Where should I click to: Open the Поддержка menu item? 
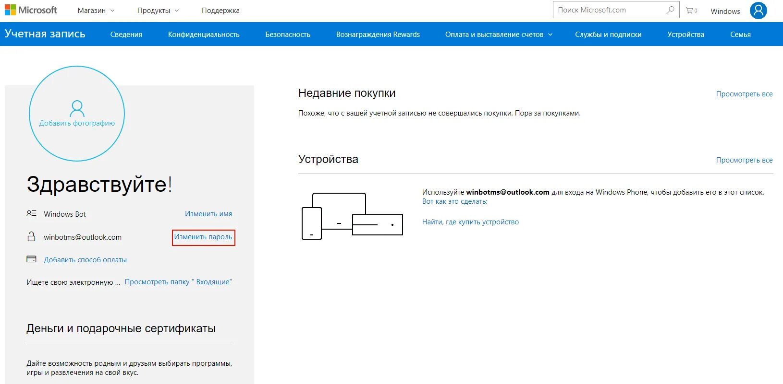click(220, 11)
